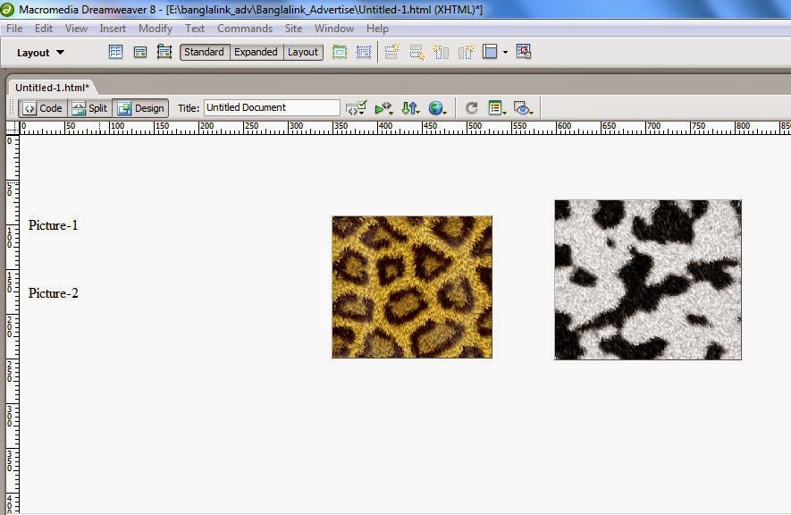Open the Check Browser Support menu icon
Viewport: 791px width, 515px height.
[x=356, y=108]
